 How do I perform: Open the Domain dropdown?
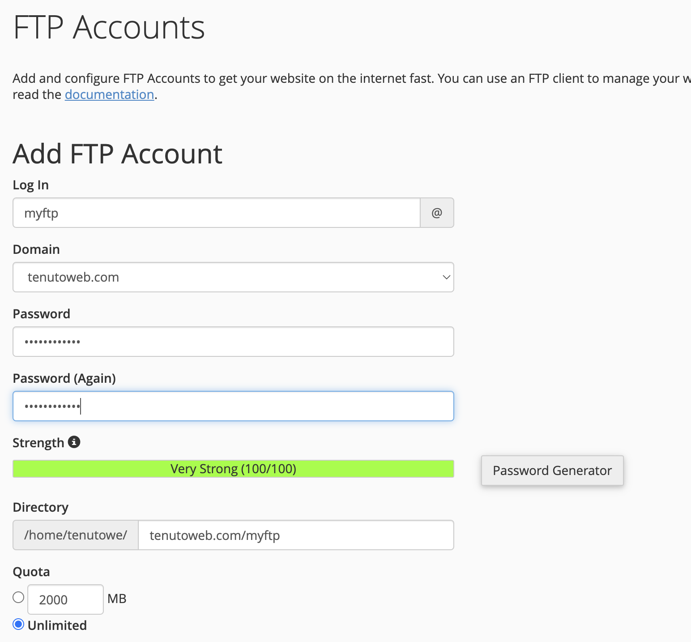(233, 277)
